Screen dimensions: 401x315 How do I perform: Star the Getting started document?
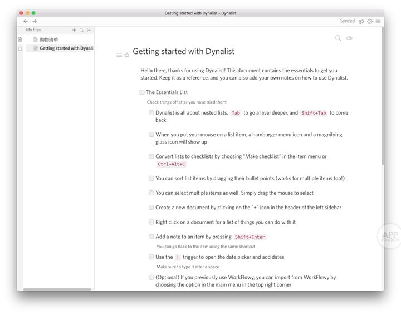[x=127, y=55]
